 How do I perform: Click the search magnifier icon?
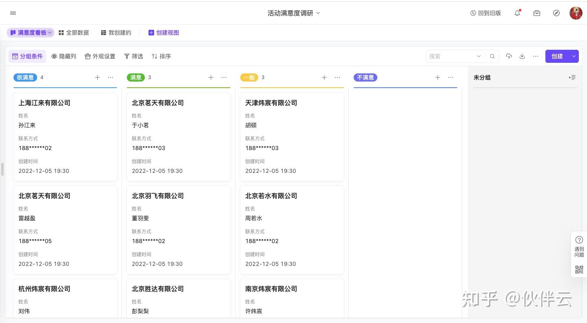point(492,56)
